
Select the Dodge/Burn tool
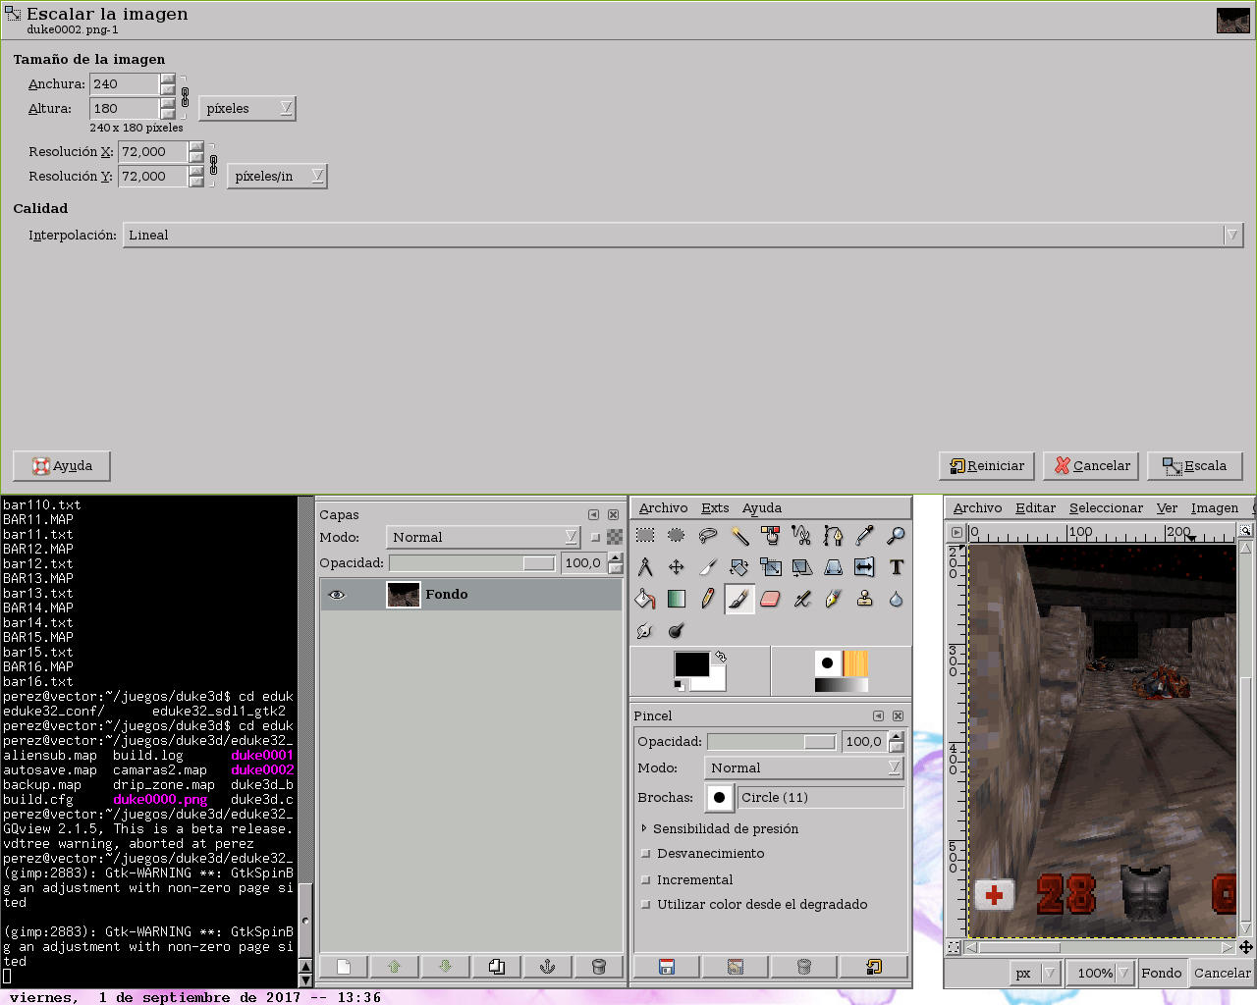pos(677,630)
